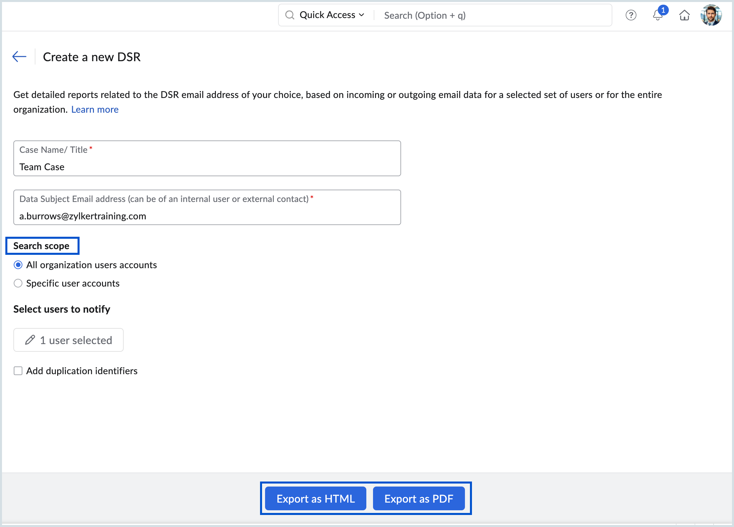734x527 pixels.
Task: Click Export as HTML button
Action: click(x=315, y=499)
